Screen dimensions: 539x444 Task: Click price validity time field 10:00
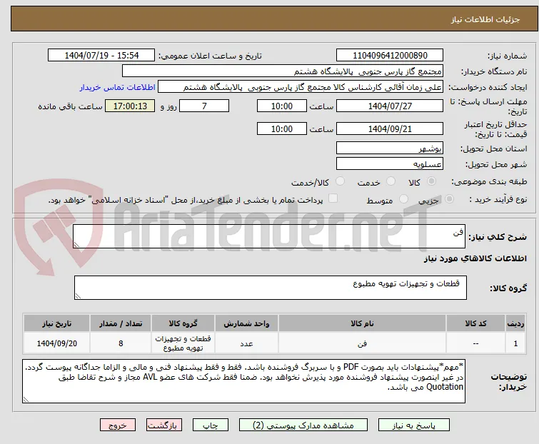click(x=282, y=129)
